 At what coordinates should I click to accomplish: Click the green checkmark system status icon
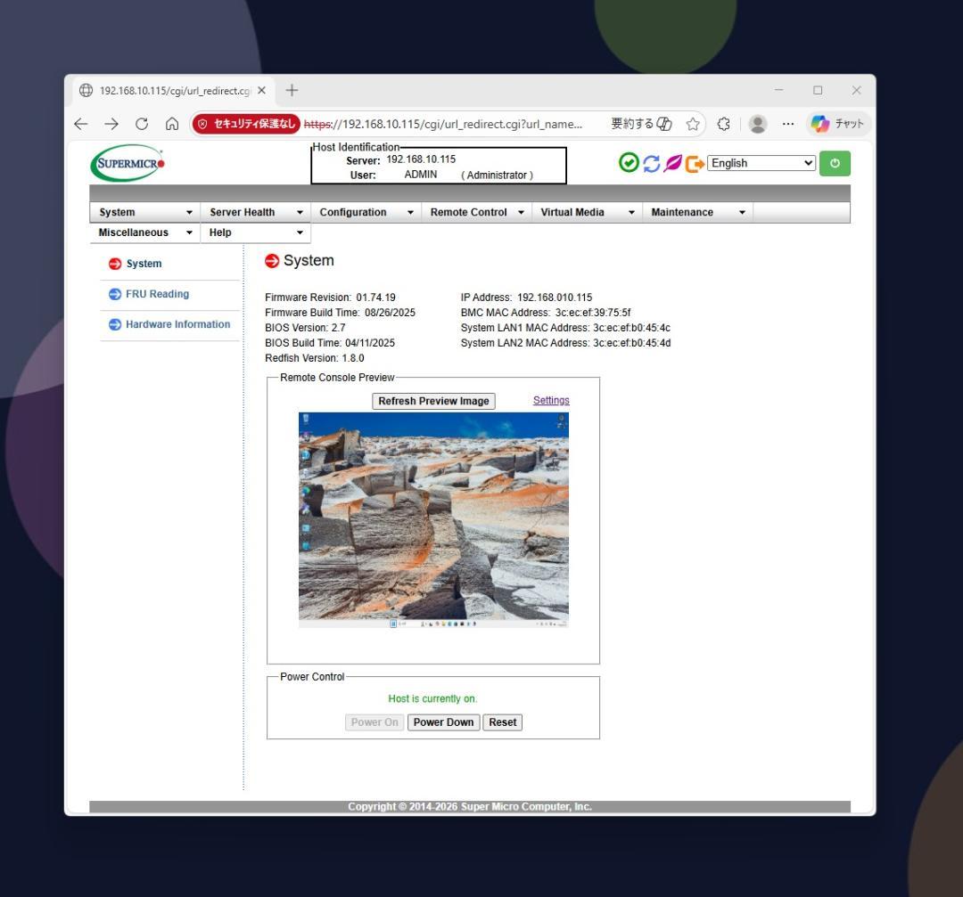pyautogui.click(x=629, y=164)
